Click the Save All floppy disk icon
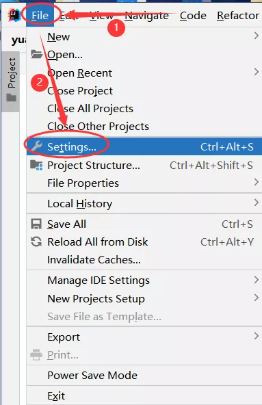262x405 pixels. coord(36,224)
